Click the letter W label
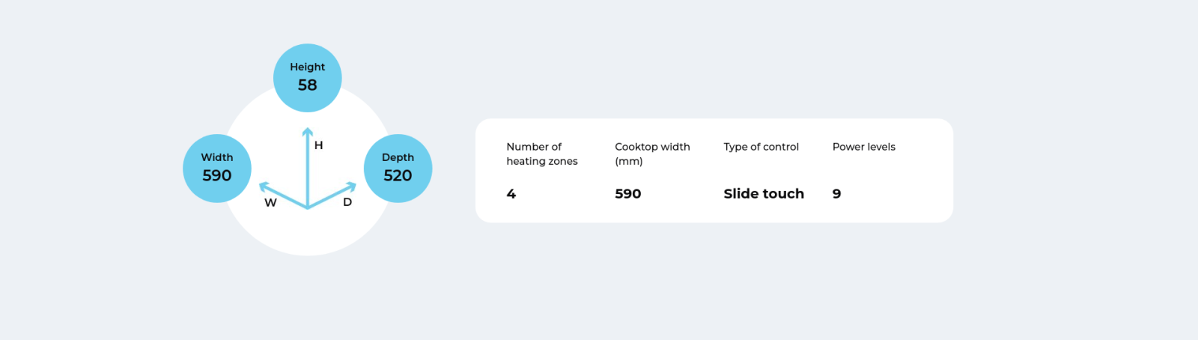The height and width of the screenshot is (340, 1198). tap(270, 203)
